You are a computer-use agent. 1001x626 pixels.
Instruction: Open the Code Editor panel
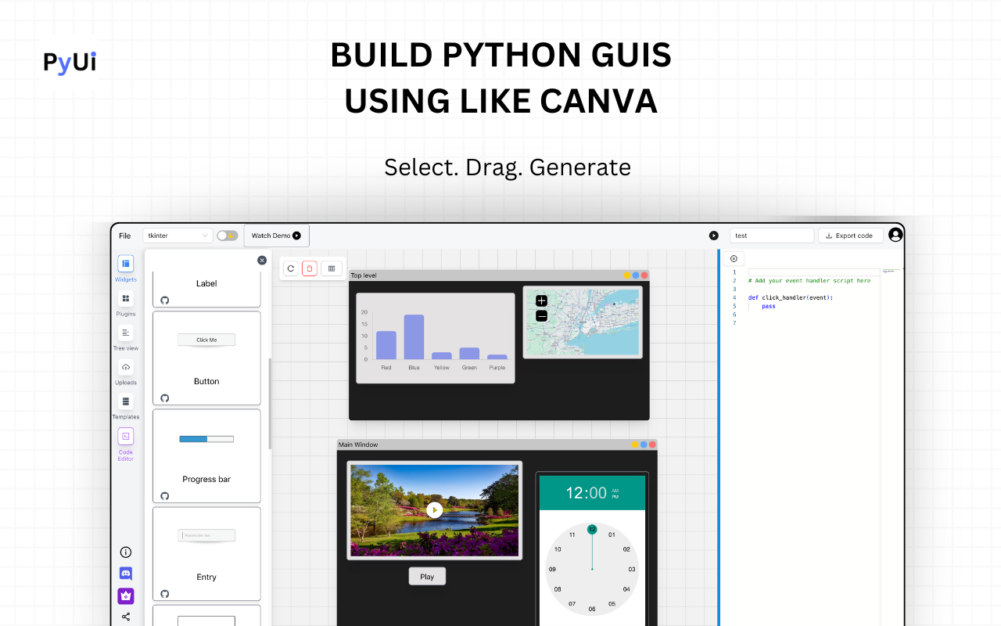[x=125, y=444]
